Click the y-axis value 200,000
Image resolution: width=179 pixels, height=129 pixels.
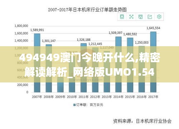tap(23, 85)
